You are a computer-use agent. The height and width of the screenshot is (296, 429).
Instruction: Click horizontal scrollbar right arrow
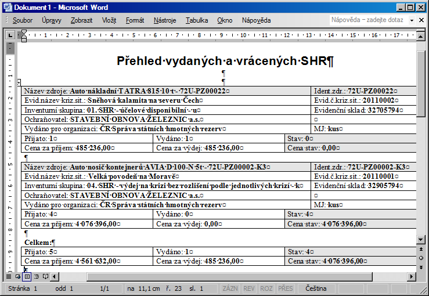tap(411, 277)
